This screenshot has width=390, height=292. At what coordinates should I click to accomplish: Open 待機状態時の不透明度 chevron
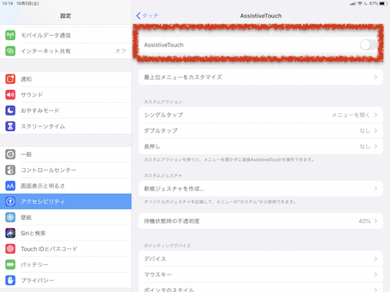pyautogui.click(x=375, y=220)
